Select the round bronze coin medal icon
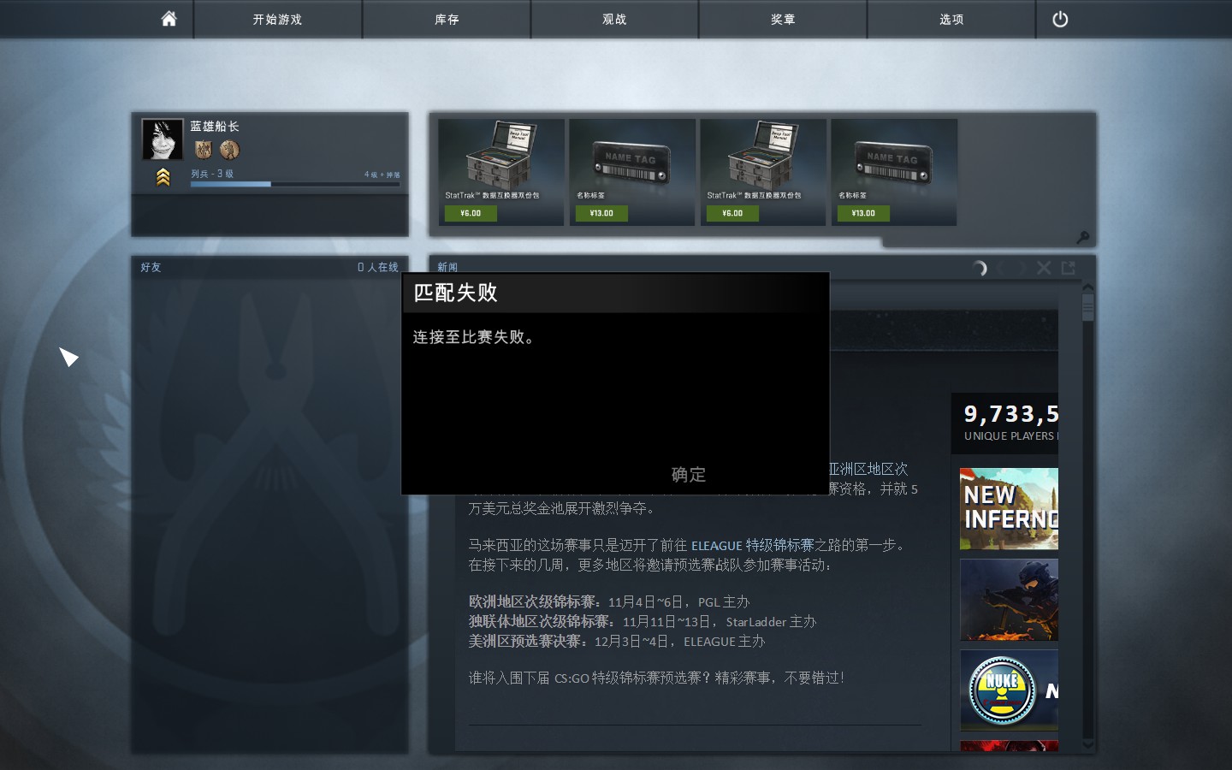This screenshot has height=770, width=1232. (x=229, y=150)
